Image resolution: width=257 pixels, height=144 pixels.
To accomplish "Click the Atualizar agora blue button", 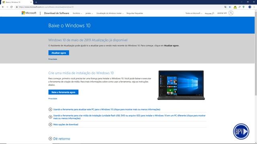I will click(59, 53).
